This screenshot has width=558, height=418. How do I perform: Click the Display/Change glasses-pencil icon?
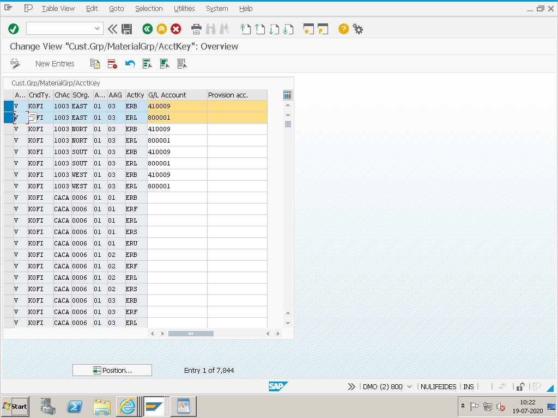pos(15,64)
